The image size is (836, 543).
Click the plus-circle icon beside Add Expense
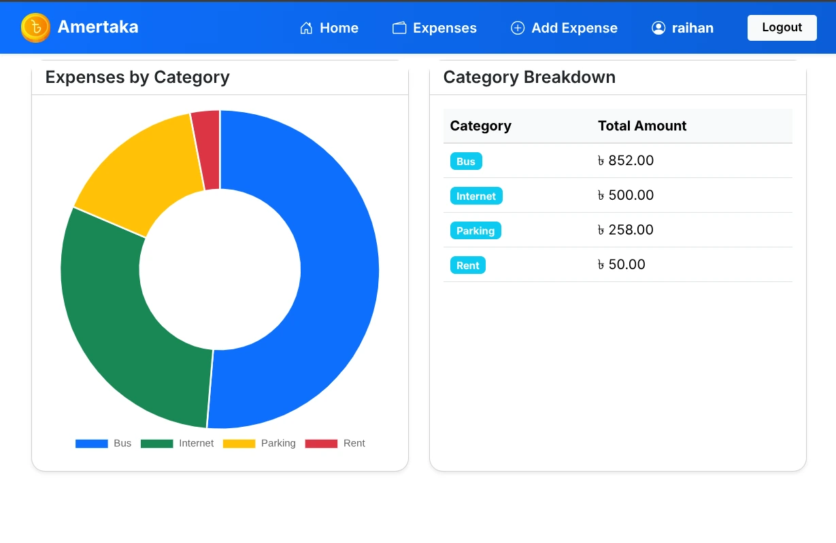coord(518,28)
